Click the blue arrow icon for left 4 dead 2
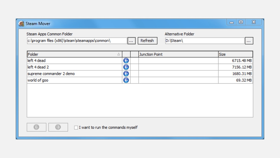Screen dimensions: 280x158 [x=126, y=67]
